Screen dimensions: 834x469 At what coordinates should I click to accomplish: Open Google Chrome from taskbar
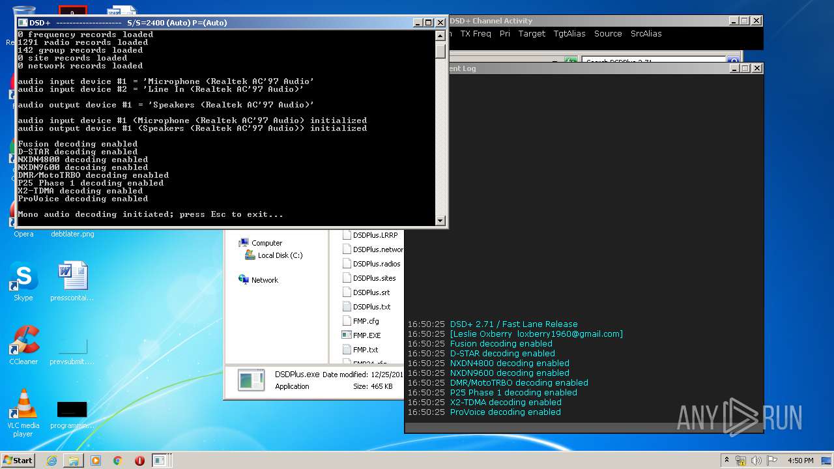click(x=118, y=461)
